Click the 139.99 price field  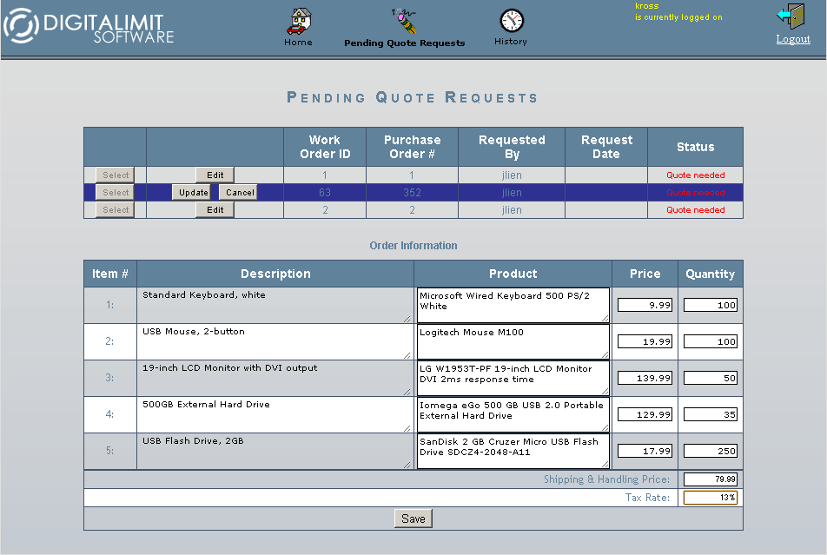[645, 378]
